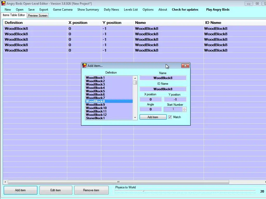Open the Game Camera menu
Image resolution: width=266 pixels, height=199 pixels.
click(63, 10)
